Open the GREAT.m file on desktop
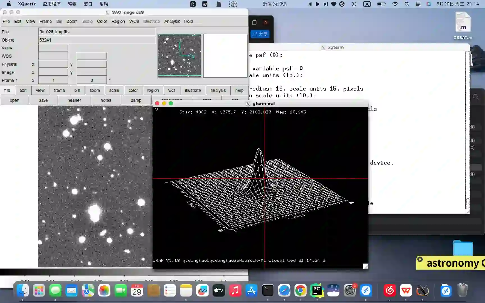485x303 pixels. (x=463, y=26)
